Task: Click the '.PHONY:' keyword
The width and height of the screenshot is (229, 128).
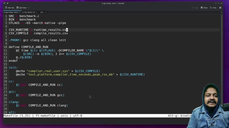Action: coord(15,40)
